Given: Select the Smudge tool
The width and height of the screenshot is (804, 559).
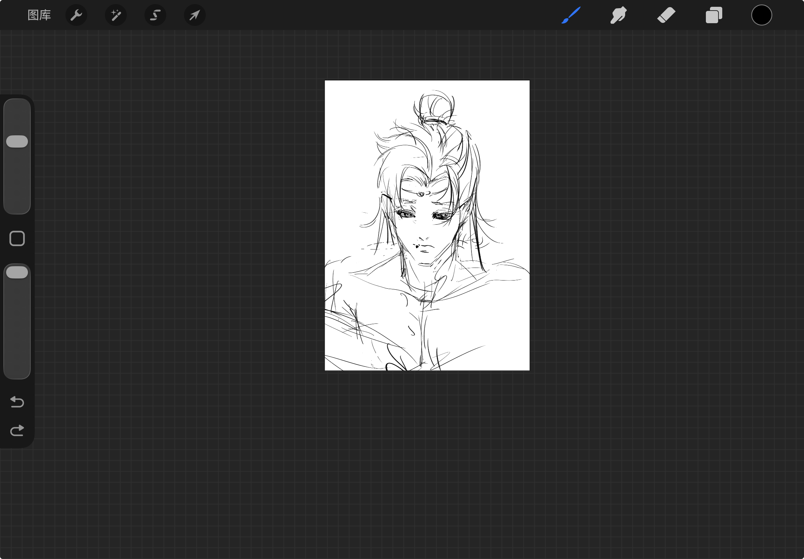Looking at the screenshot, I should [618, 15].
